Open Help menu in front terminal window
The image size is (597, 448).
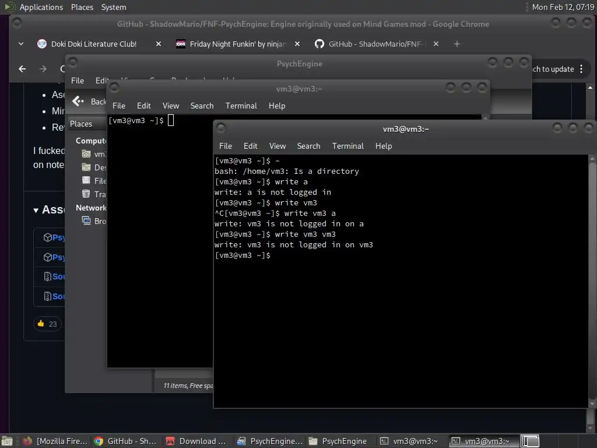(x=384, y=146)
